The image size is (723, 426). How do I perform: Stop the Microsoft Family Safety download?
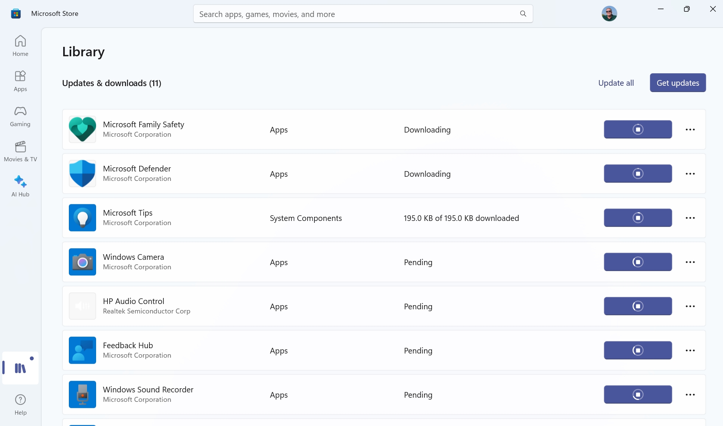pos(637,130)
